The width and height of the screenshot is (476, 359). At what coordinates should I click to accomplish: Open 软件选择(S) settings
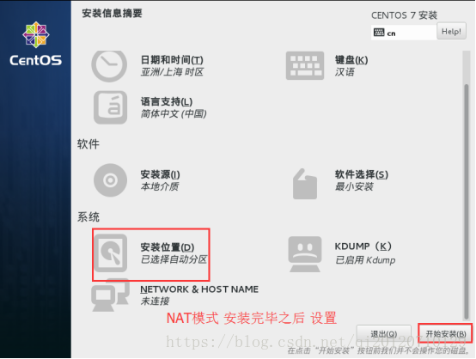361,174
